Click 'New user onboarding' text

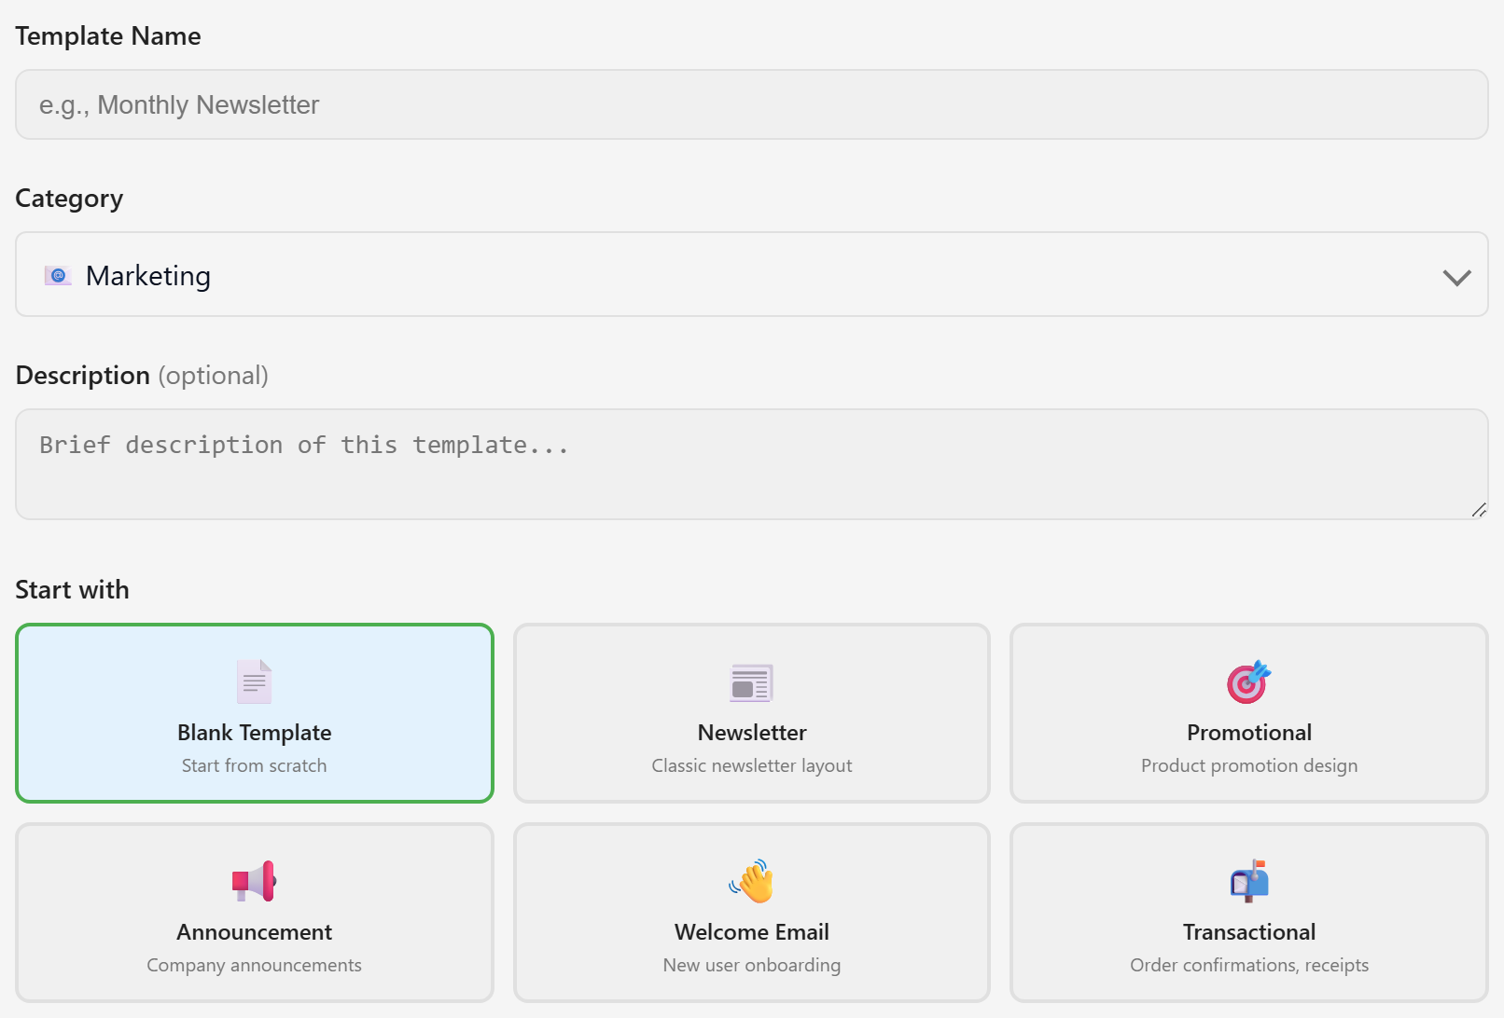click(752, 965)
